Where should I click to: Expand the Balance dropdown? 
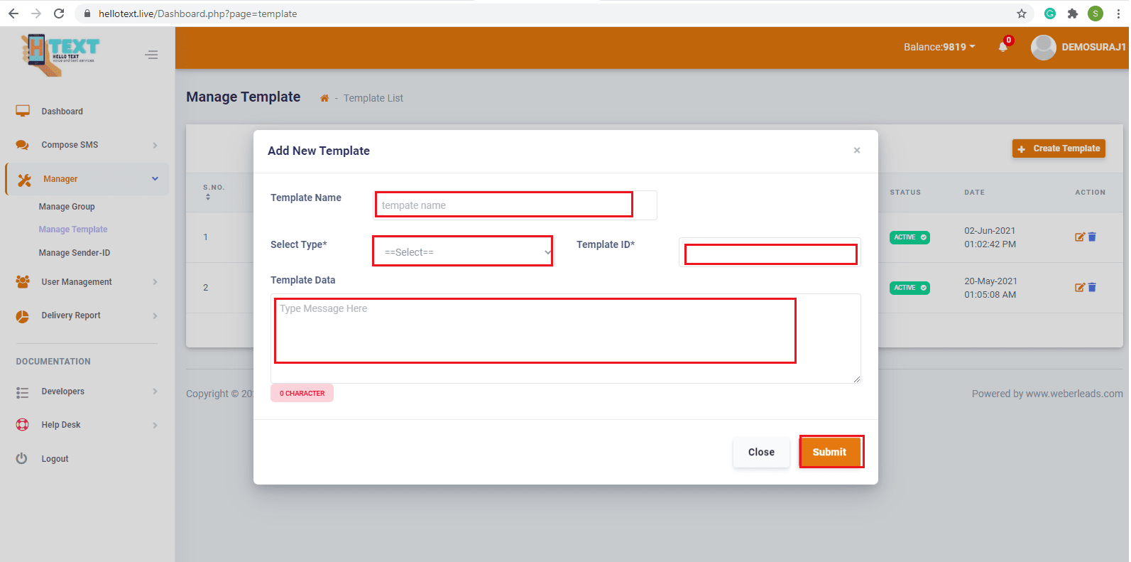tap(939, 47)
